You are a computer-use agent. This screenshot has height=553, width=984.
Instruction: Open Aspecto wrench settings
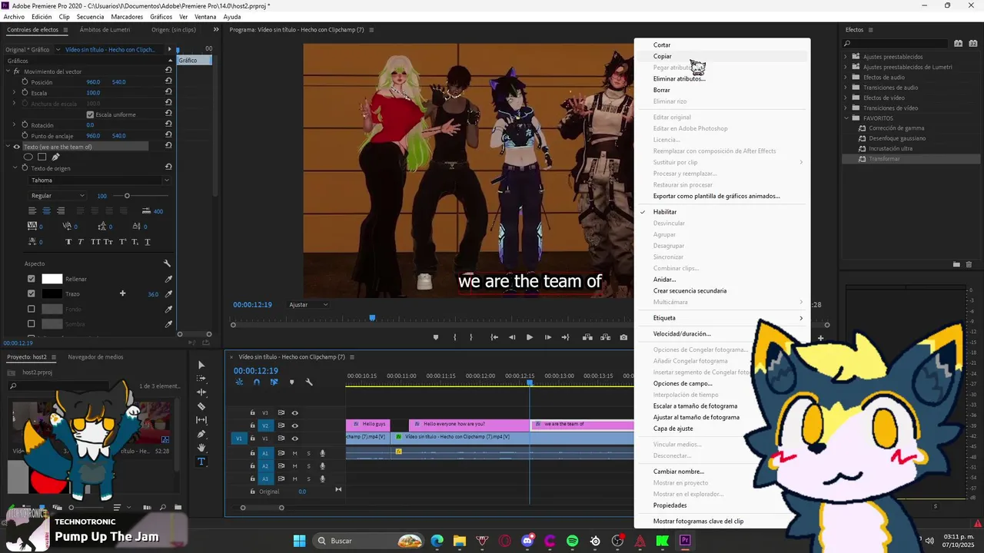(168, 263)
